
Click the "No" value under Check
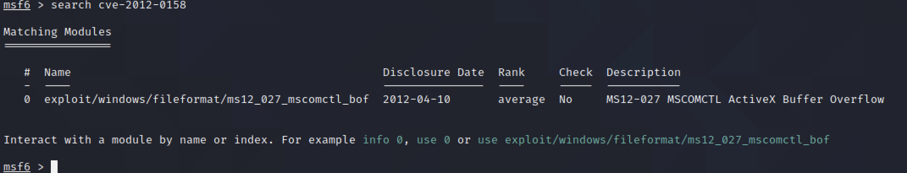click(565, 100)
